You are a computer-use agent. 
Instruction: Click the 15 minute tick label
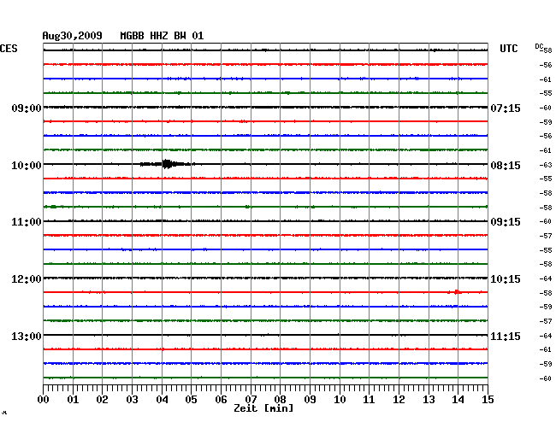pos(488,400)
